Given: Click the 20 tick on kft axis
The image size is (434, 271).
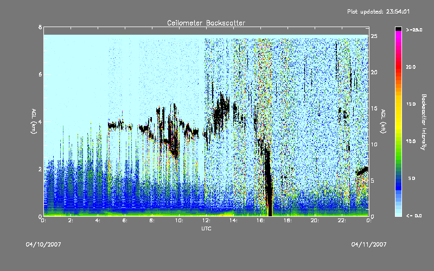Looking at the screenshot, I should 374,72.
